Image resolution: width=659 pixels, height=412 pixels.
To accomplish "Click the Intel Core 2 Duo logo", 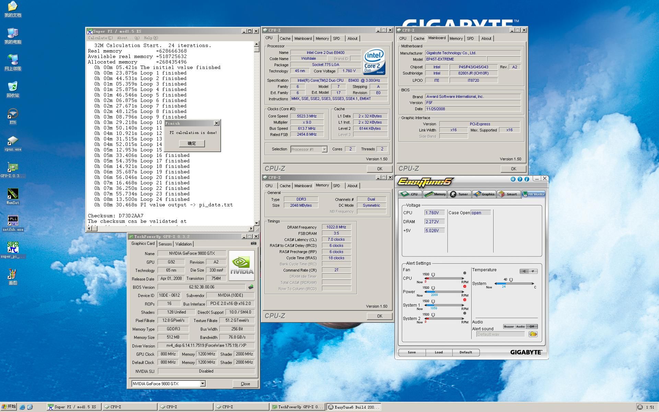I will (374, 61).
